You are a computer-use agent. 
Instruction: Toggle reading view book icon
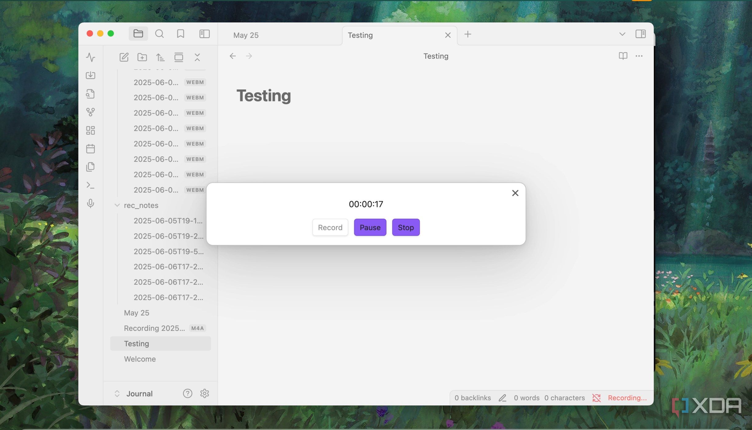[623, 56]
